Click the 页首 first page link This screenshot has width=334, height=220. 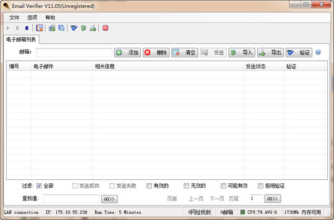(x=172, y=199)
